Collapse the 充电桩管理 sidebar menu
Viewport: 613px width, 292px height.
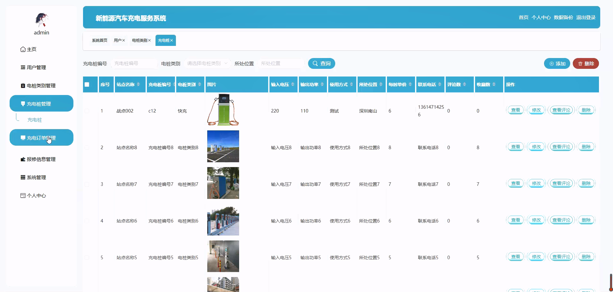click(42, 103)
